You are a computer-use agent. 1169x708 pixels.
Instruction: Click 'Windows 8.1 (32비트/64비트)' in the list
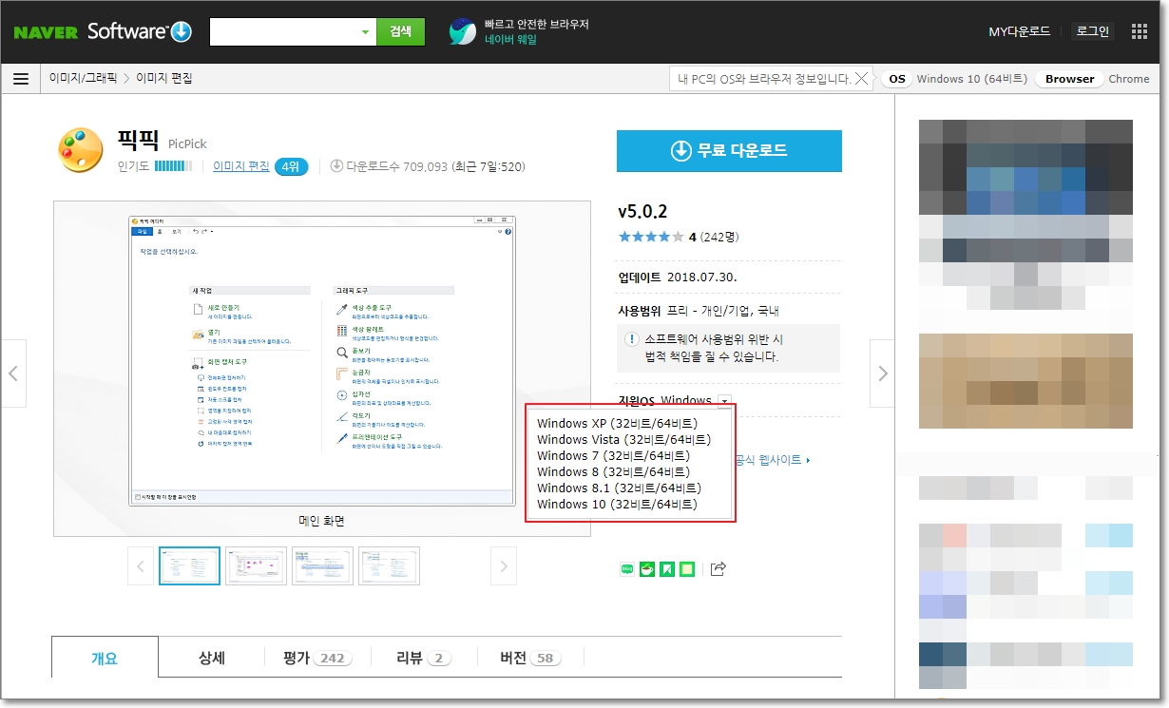pos(620,488)
